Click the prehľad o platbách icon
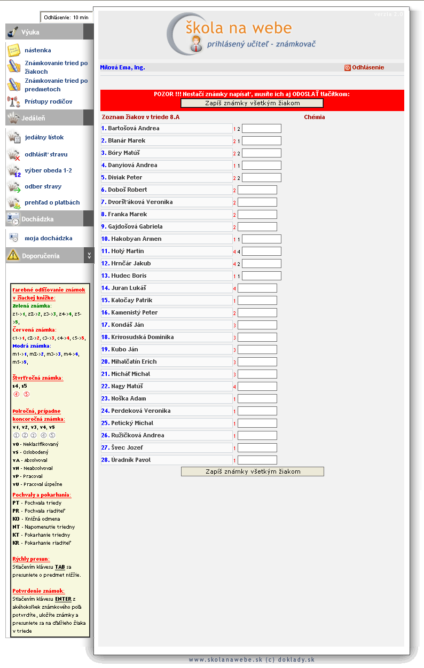The image size is (424, 668). coord(14,203)
